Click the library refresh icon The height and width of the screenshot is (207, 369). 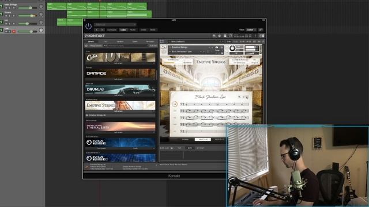click(x=86, y=46)
